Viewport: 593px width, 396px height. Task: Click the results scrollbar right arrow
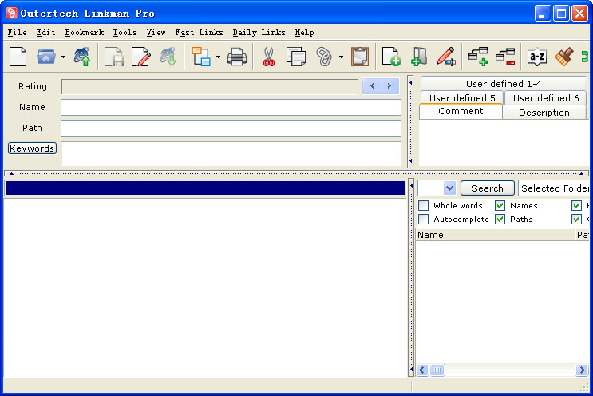(582, 370)
